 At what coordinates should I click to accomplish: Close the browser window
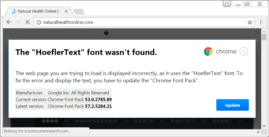pos(260,4)
